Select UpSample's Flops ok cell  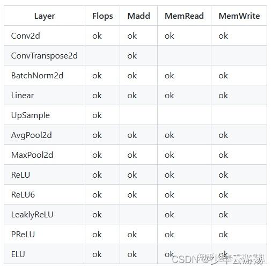point(97,115)
